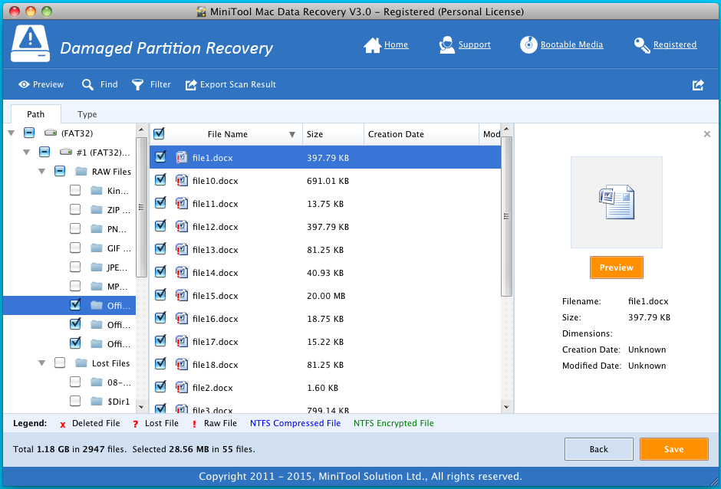
Task: Click the Word document preview thumbnail
Action: point(616,202)
